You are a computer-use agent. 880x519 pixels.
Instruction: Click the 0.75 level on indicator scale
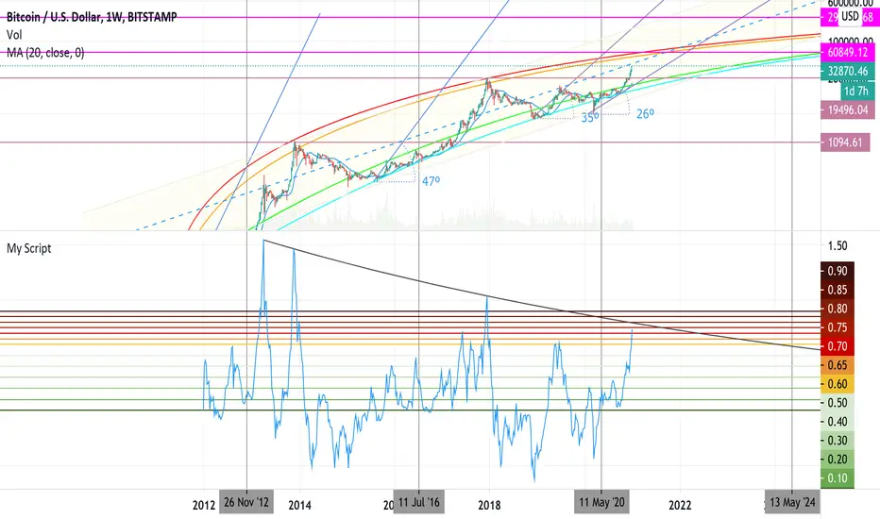(x=838, y=327)
